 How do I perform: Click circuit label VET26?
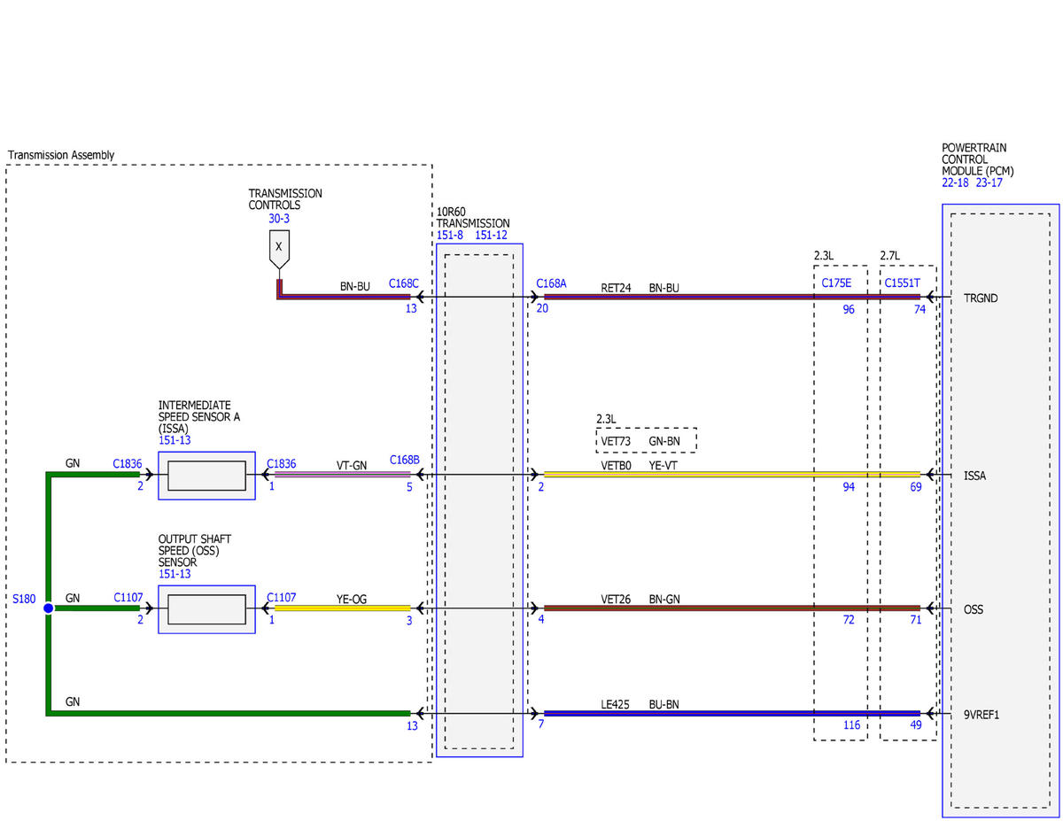tap(616, 599)
